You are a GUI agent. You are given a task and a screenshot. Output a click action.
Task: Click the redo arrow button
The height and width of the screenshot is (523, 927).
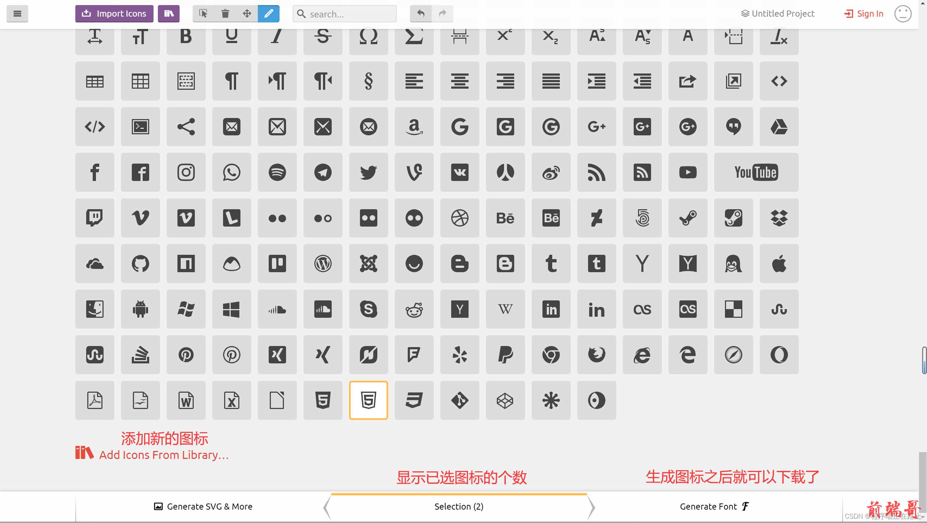[x=443, y=13]
